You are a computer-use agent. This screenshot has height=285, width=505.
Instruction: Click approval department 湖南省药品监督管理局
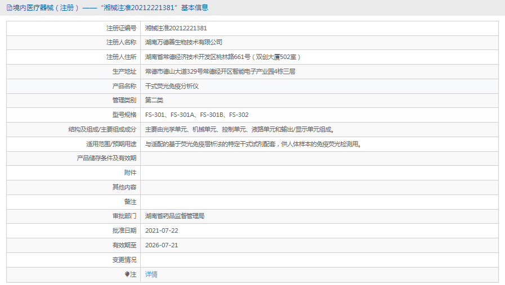tap(175, 216)
